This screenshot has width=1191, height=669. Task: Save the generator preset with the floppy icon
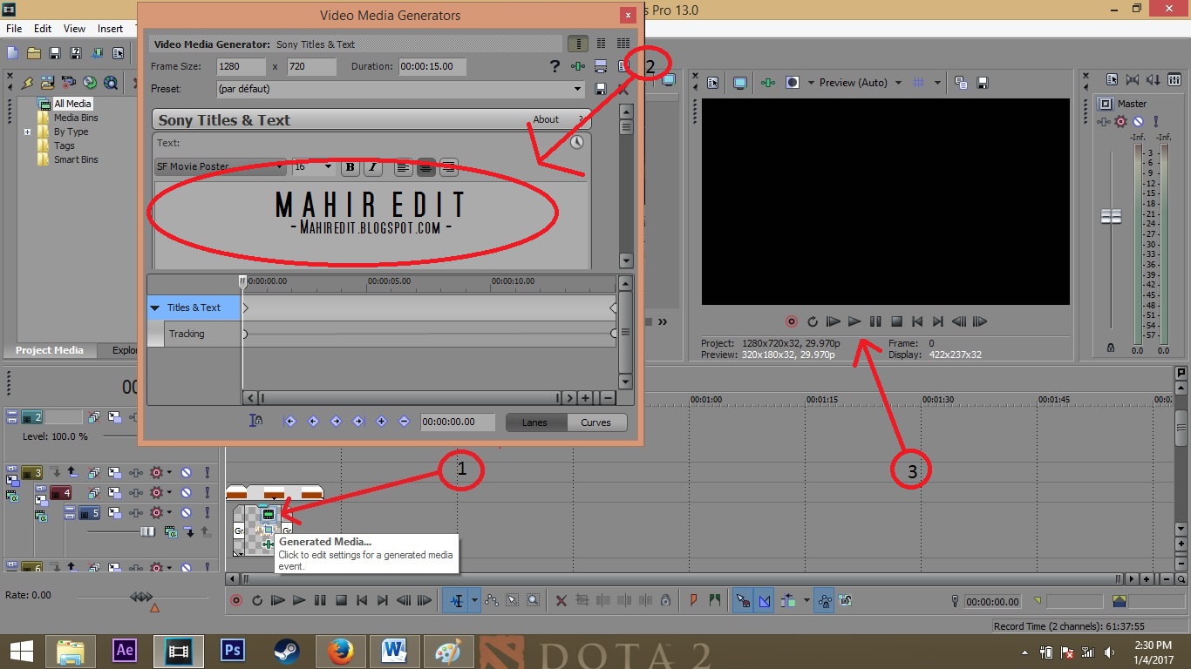pos(601,89)
